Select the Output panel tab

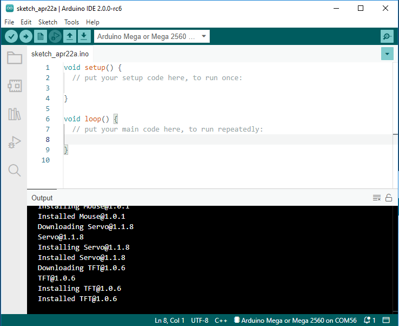42,198
